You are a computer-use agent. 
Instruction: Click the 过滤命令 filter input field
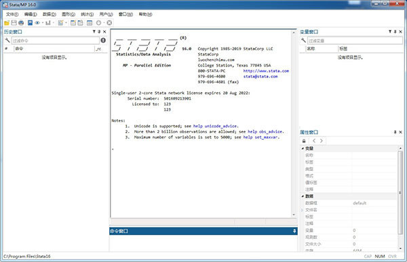click(55, 41)
